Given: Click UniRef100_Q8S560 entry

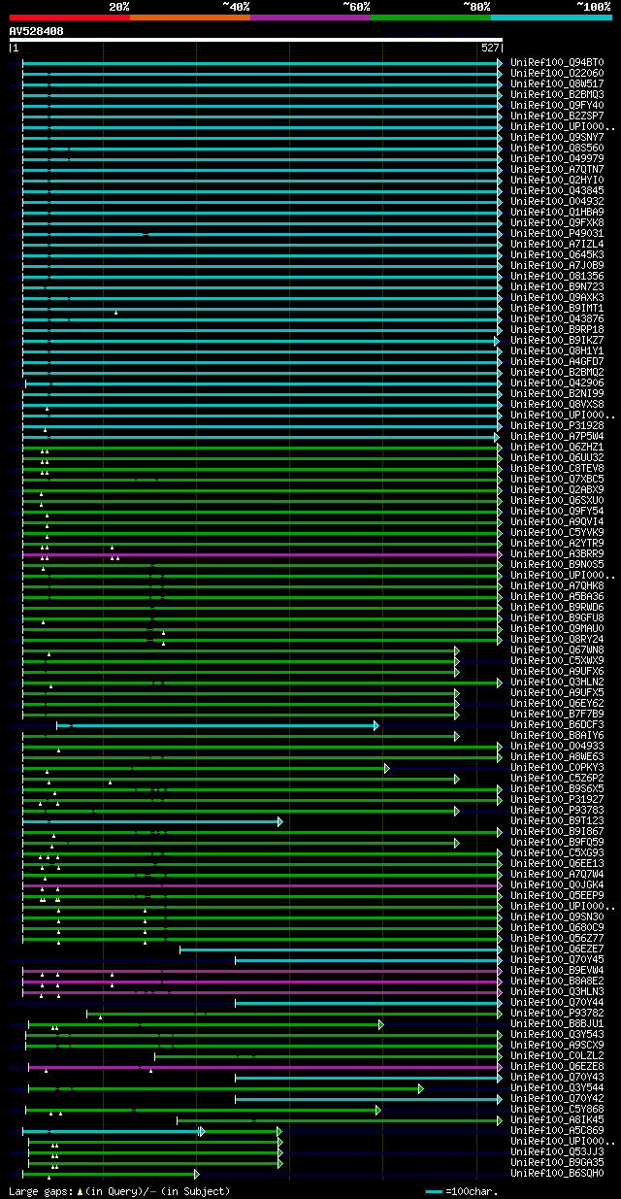Looking at the screenshot, I should coord(558,148).
